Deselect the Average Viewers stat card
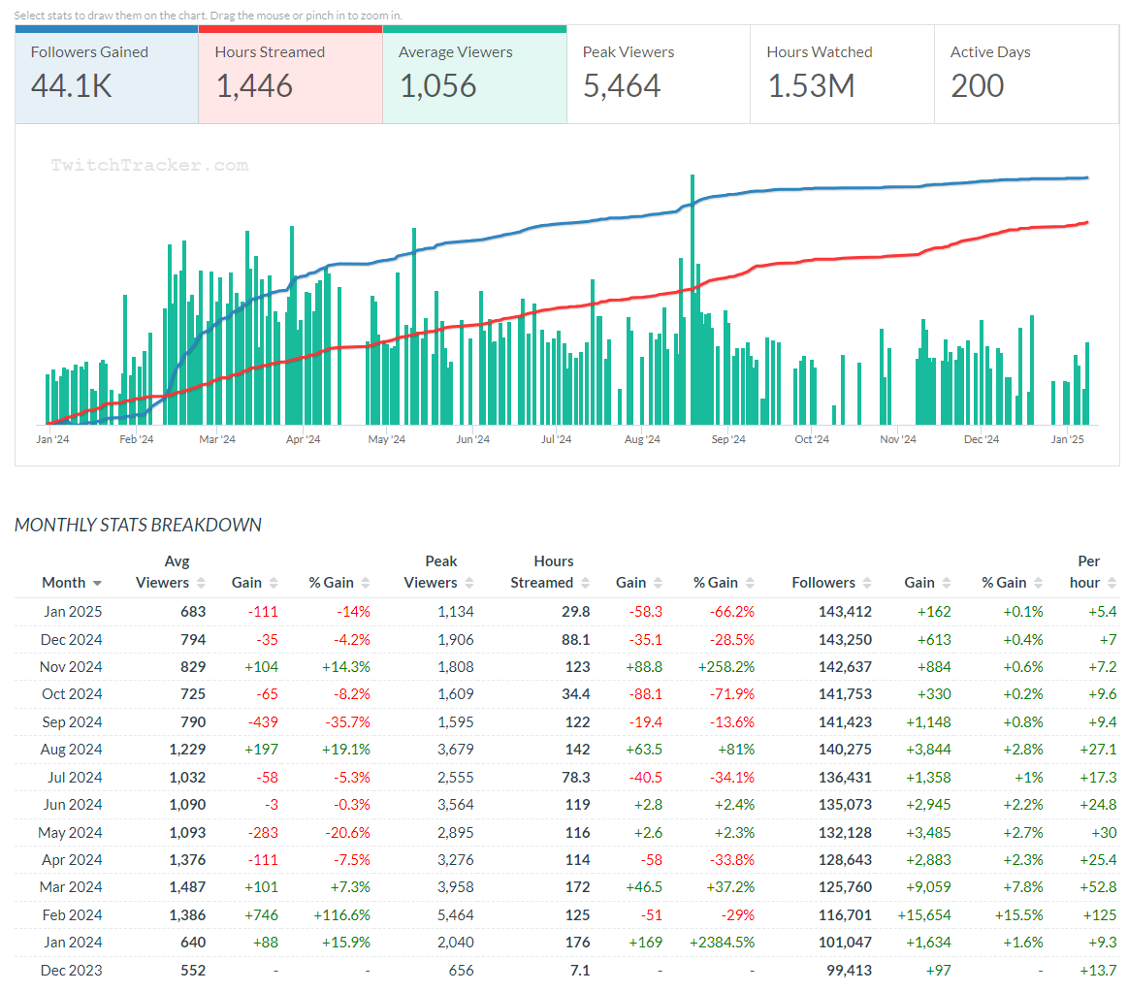1128x992 pixels. pyautogui.click(x=474, y=75)
